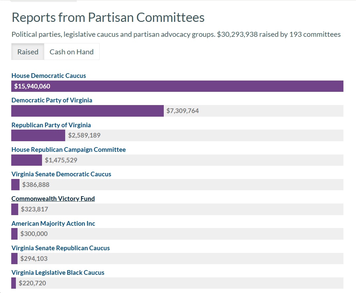Click the $220,720 bar amount
356x293 pixels.
click(x=32, y=283)
